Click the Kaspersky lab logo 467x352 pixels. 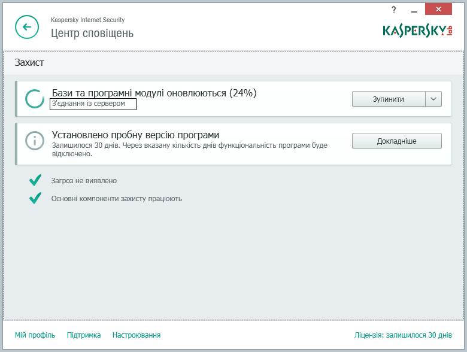[417, 31]
